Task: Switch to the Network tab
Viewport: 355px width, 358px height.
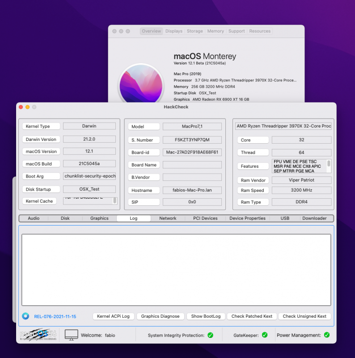Action: click(x=168, y=218)
